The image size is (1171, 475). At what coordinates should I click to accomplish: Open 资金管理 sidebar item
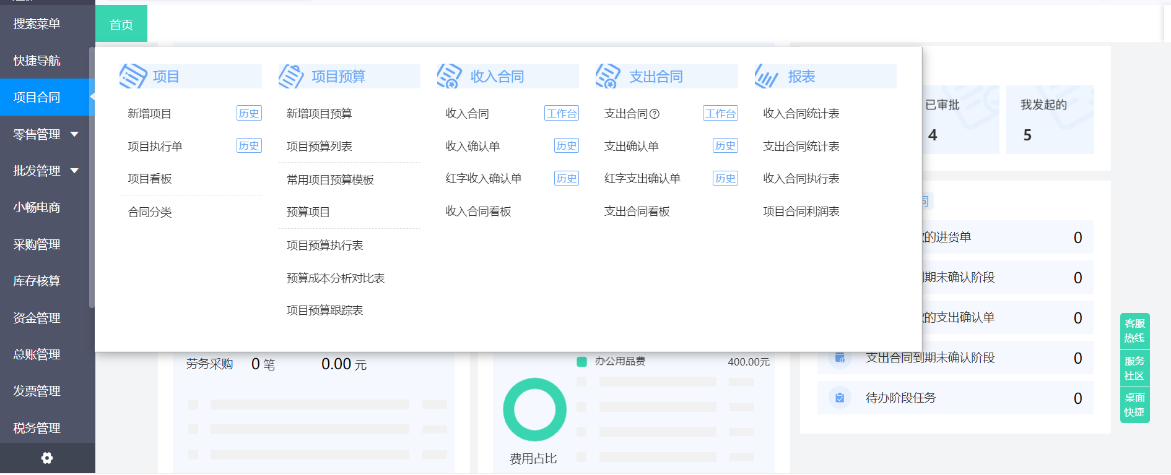(x=37, y=318)
